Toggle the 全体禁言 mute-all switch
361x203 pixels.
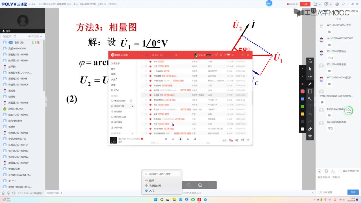coord(320,192)
